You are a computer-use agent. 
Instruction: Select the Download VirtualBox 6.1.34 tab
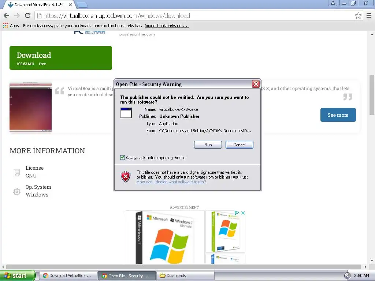(x=39, y=5)
